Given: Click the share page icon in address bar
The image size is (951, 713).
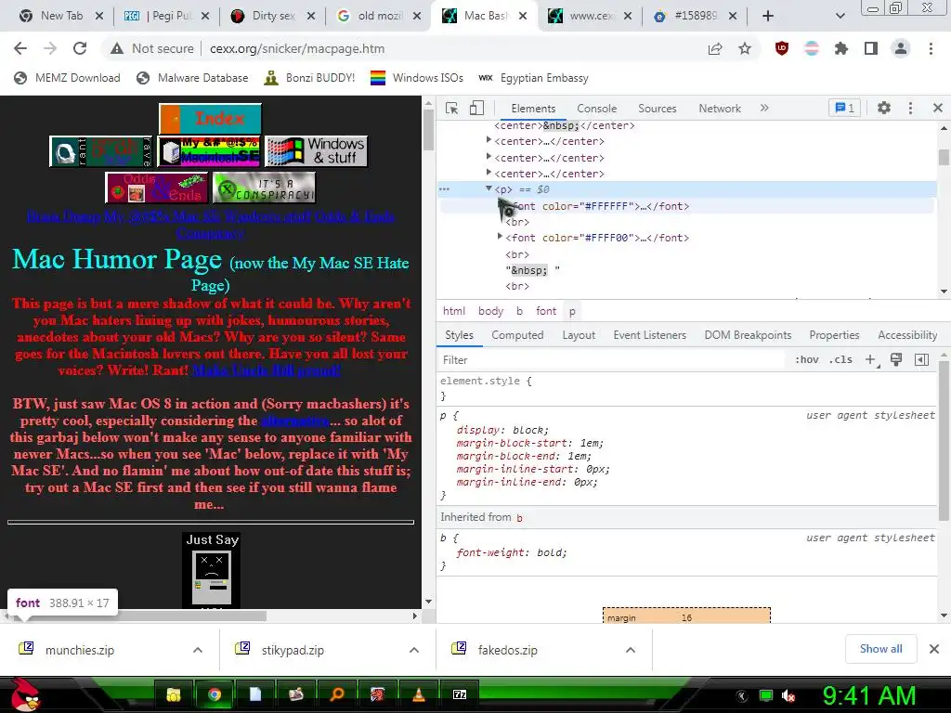Looking at the screenshot, I should [x=715, y=49].
